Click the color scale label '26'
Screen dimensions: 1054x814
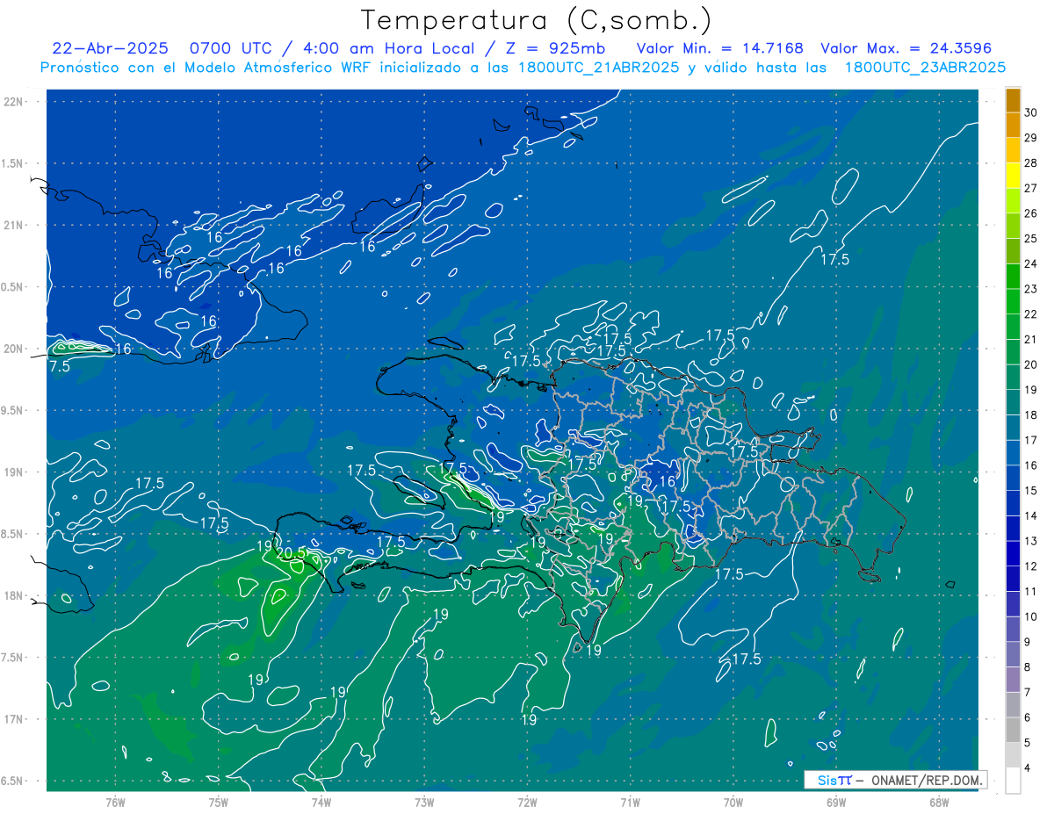1031,213
